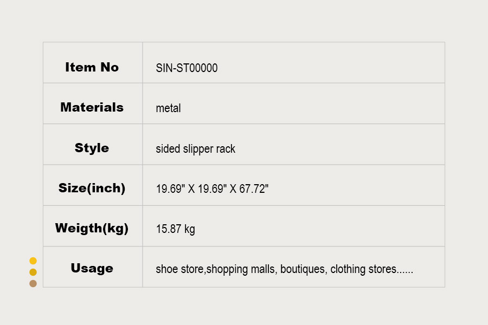
Task: Select the "Usage" row header
Action: point(92,268)
